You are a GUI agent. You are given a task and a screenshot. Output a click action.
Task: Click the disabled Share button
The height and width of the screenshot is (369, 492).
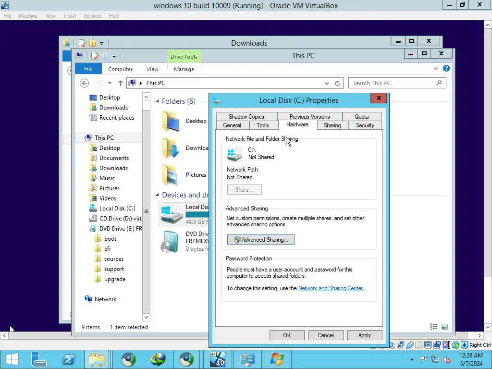pyautogui.click(x=244, y=190)
